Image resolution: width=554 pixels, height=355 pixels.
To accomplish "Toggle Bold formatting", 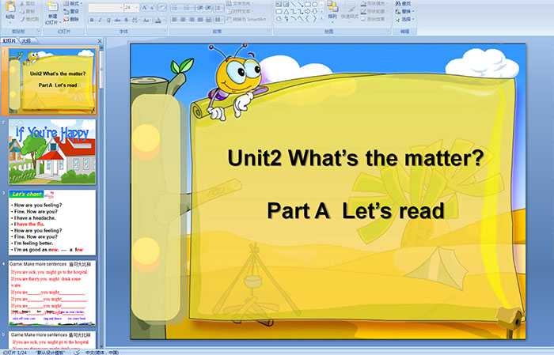I will [92, 20].
